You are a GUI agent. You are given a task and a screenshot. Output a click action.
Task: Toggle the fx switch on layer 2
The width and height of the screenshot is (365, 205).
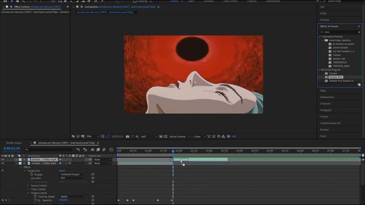point(70,163)
